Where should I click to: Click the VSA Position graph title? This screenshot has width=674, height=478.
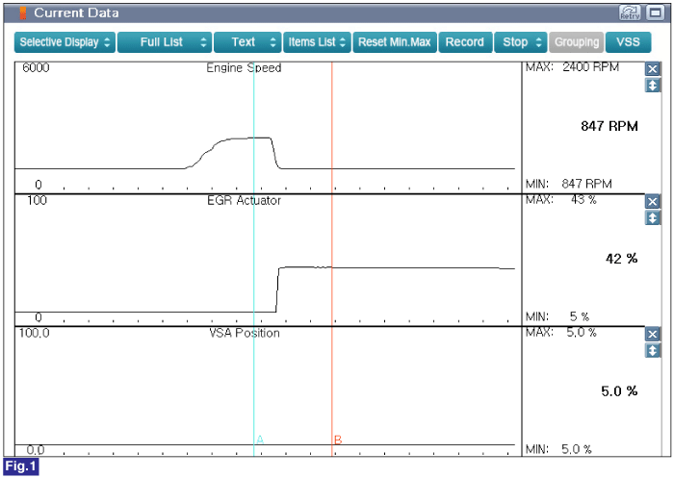click(245, 334)
